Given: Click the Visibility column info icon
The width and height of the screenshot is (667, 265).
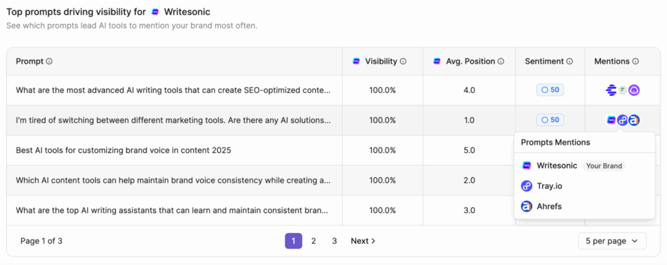Looking at the screenshot, I should [x=403, y=62].
